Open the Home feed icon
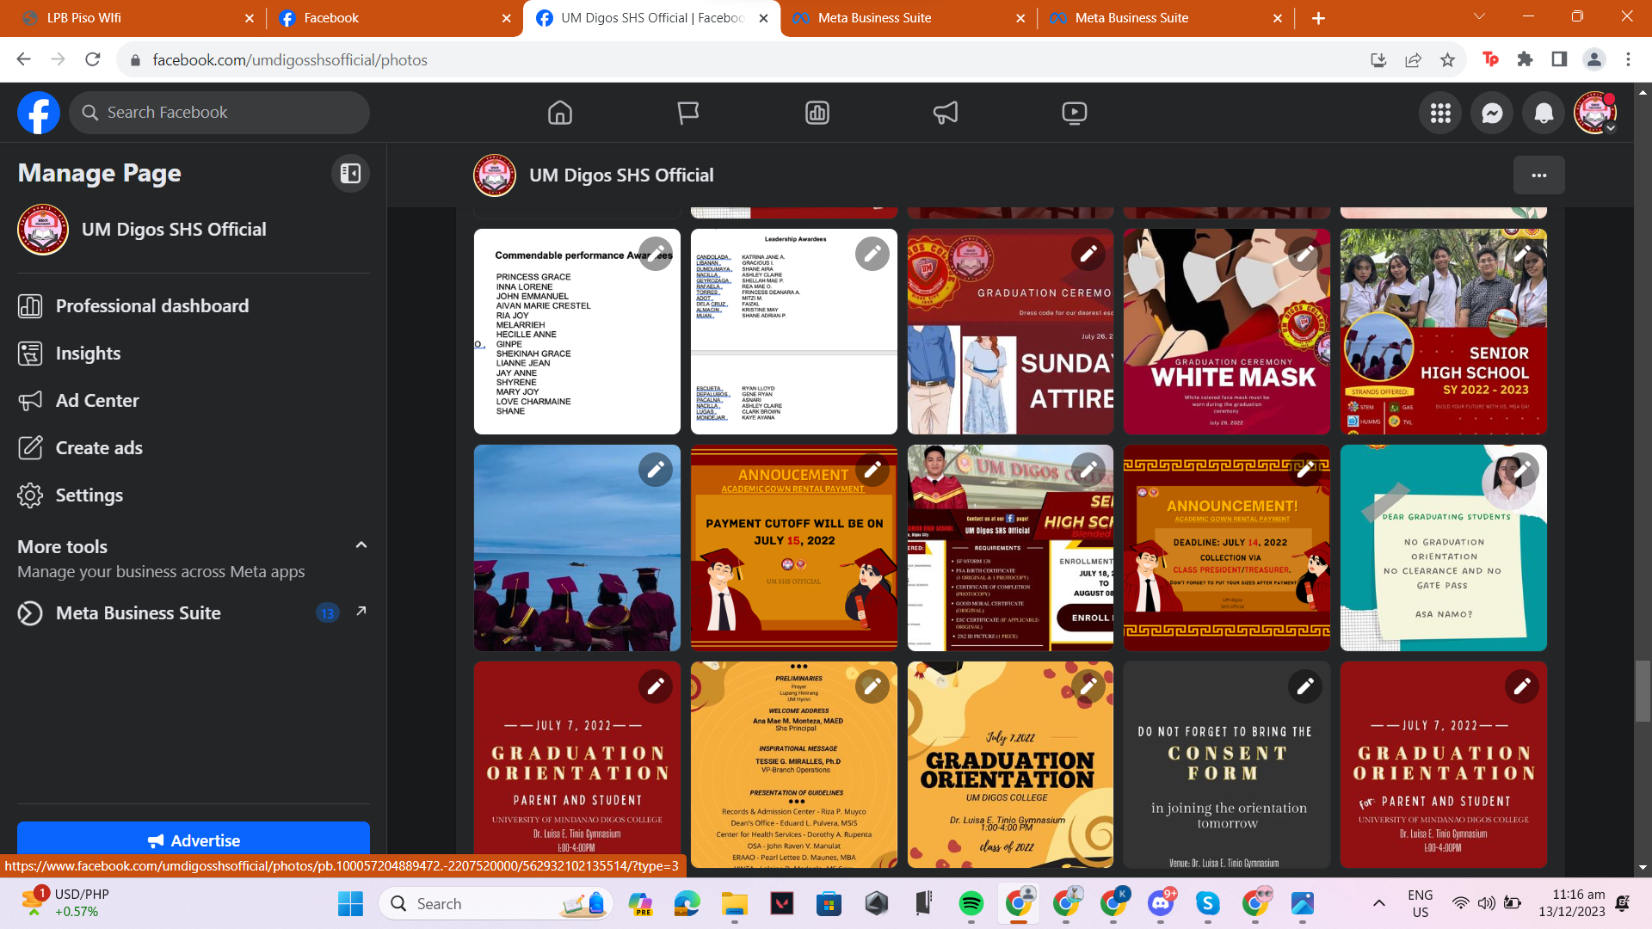Image resolution: width=1652 pixels, height=929 pixels. pyautogui.click(x=560, y=113)
